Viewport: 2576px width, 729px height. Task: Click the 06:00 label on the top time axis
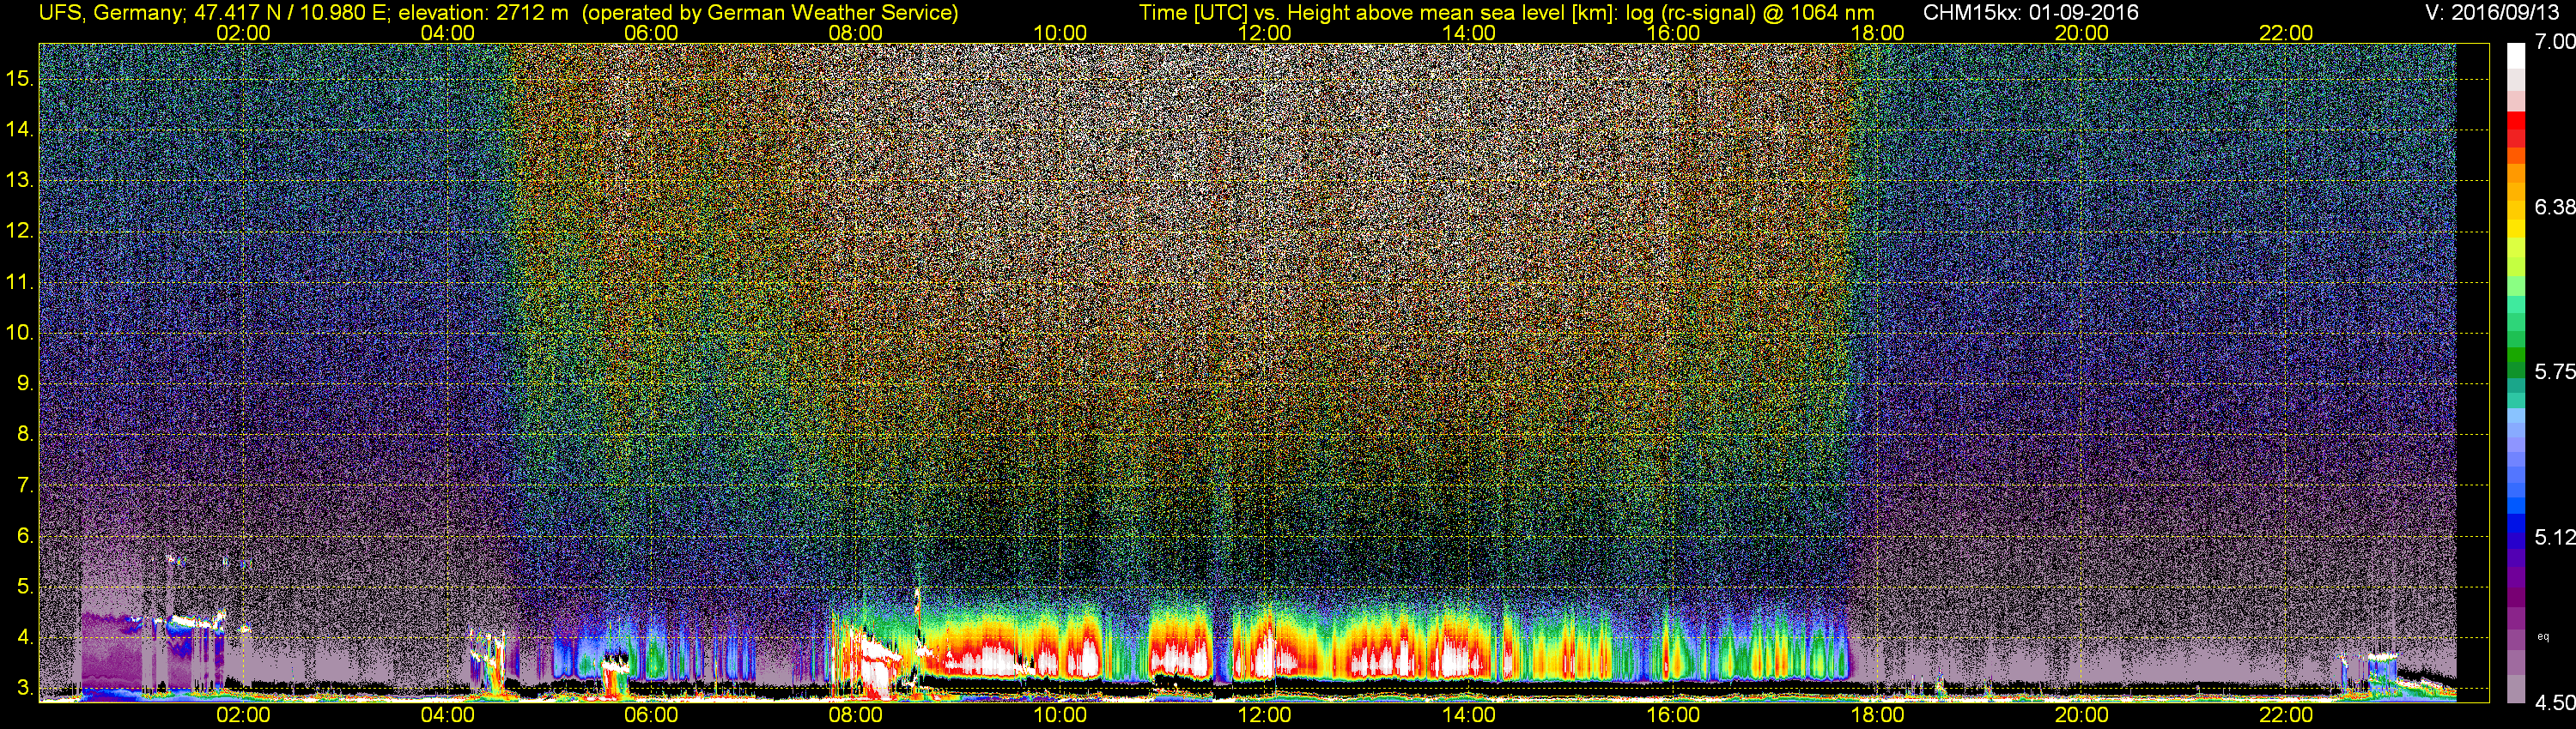click(x=651, y=33)
